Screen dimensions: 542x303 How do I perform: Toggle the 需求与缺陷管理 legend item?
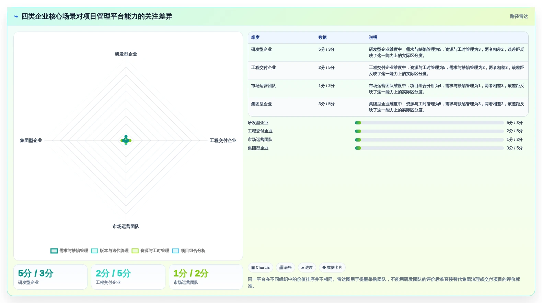(x=69, y=251)
